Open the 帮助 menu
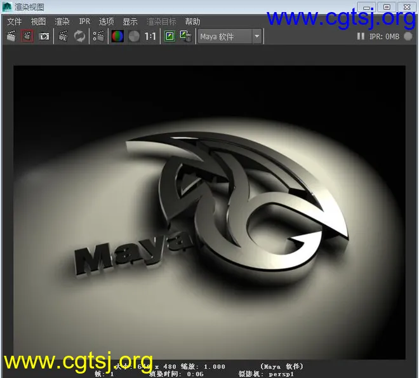Image resolution: width=419 pixels, height=378 pixels. point(192,22)
